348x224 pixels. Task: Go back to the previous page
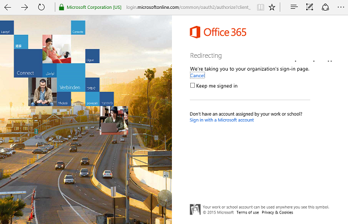[x=8, y=7]
